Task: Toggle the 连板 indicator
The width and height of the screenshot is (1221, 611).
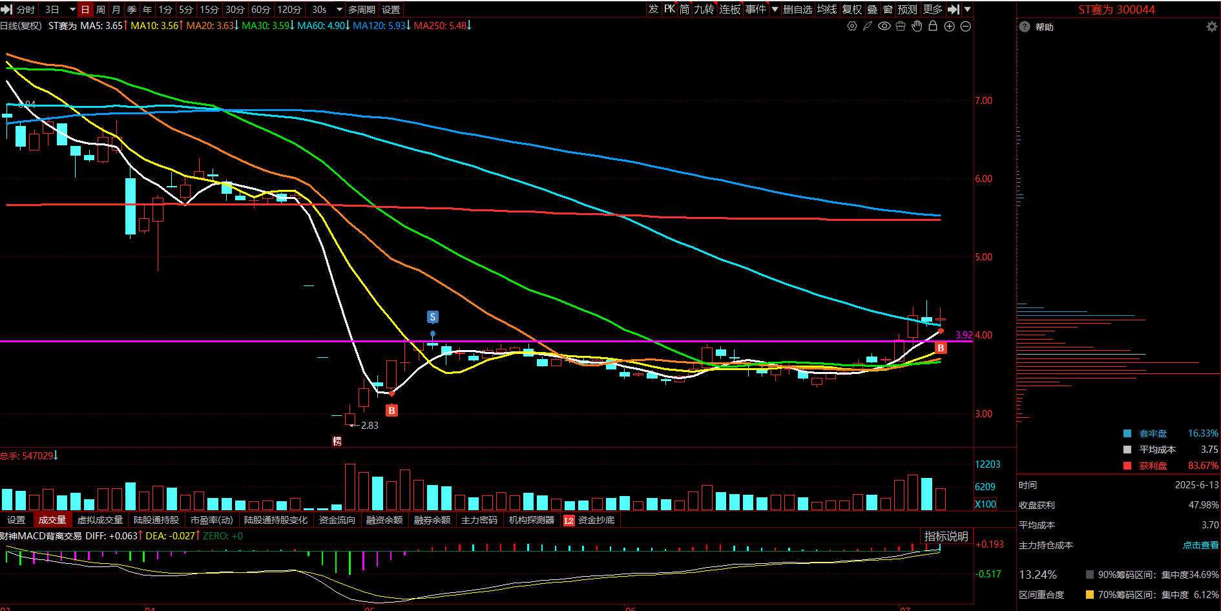Action: 730,9
